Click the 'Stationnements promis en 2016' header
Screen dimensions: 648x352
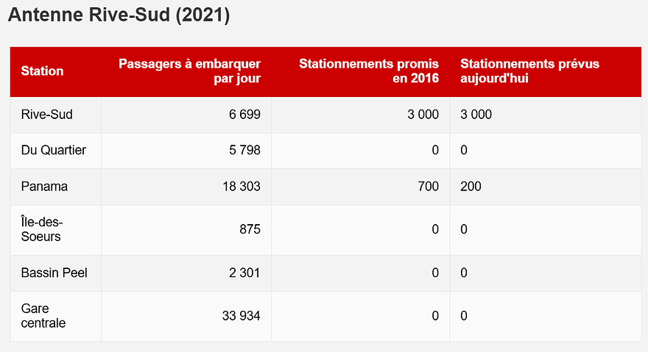(368, 71)
